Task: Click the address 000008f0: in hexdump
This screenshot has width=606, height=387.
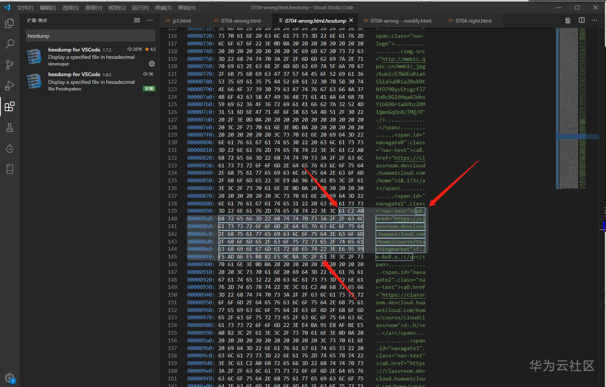Action: tap(201, 257)
